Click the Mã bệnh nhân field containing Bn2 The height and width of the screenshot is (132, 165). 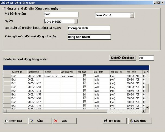click(x=61, y=14)
